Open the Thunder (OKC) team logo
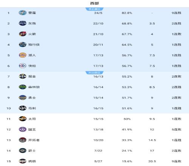Image resolution: width=189 pixels, height=166 pixels. (x=23, y=13)
